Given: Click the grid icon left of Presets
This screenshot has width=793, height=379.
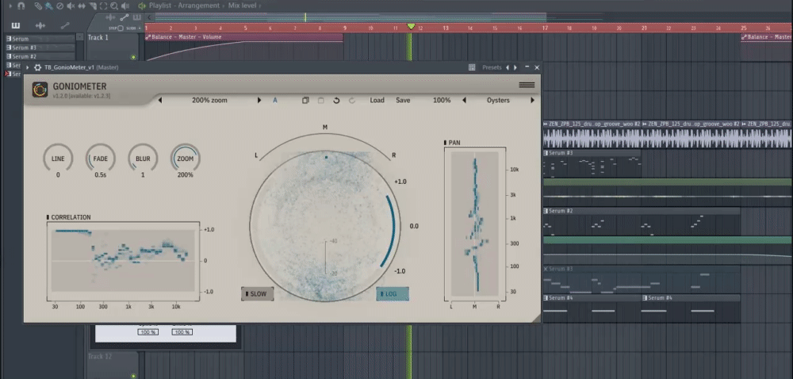Looking at the screenshot, I should 472,67.
